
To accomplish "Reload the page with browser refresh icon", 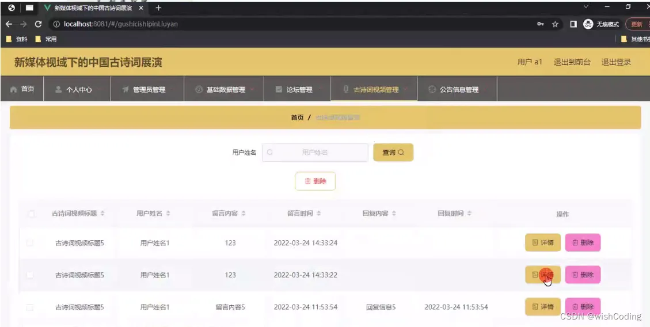I will coord(38,24).
